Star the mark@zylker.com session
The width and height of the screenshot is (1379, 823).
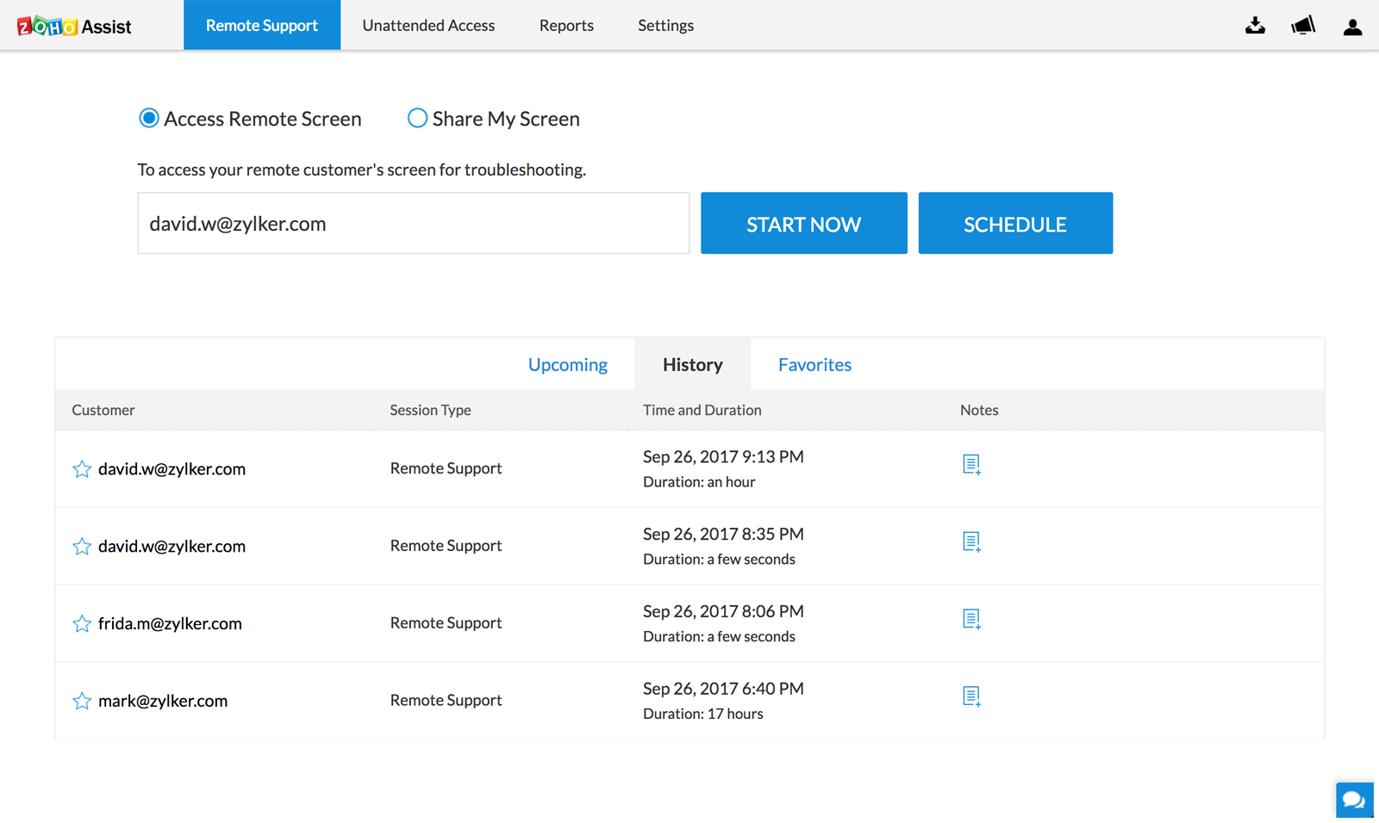point(82,701)
